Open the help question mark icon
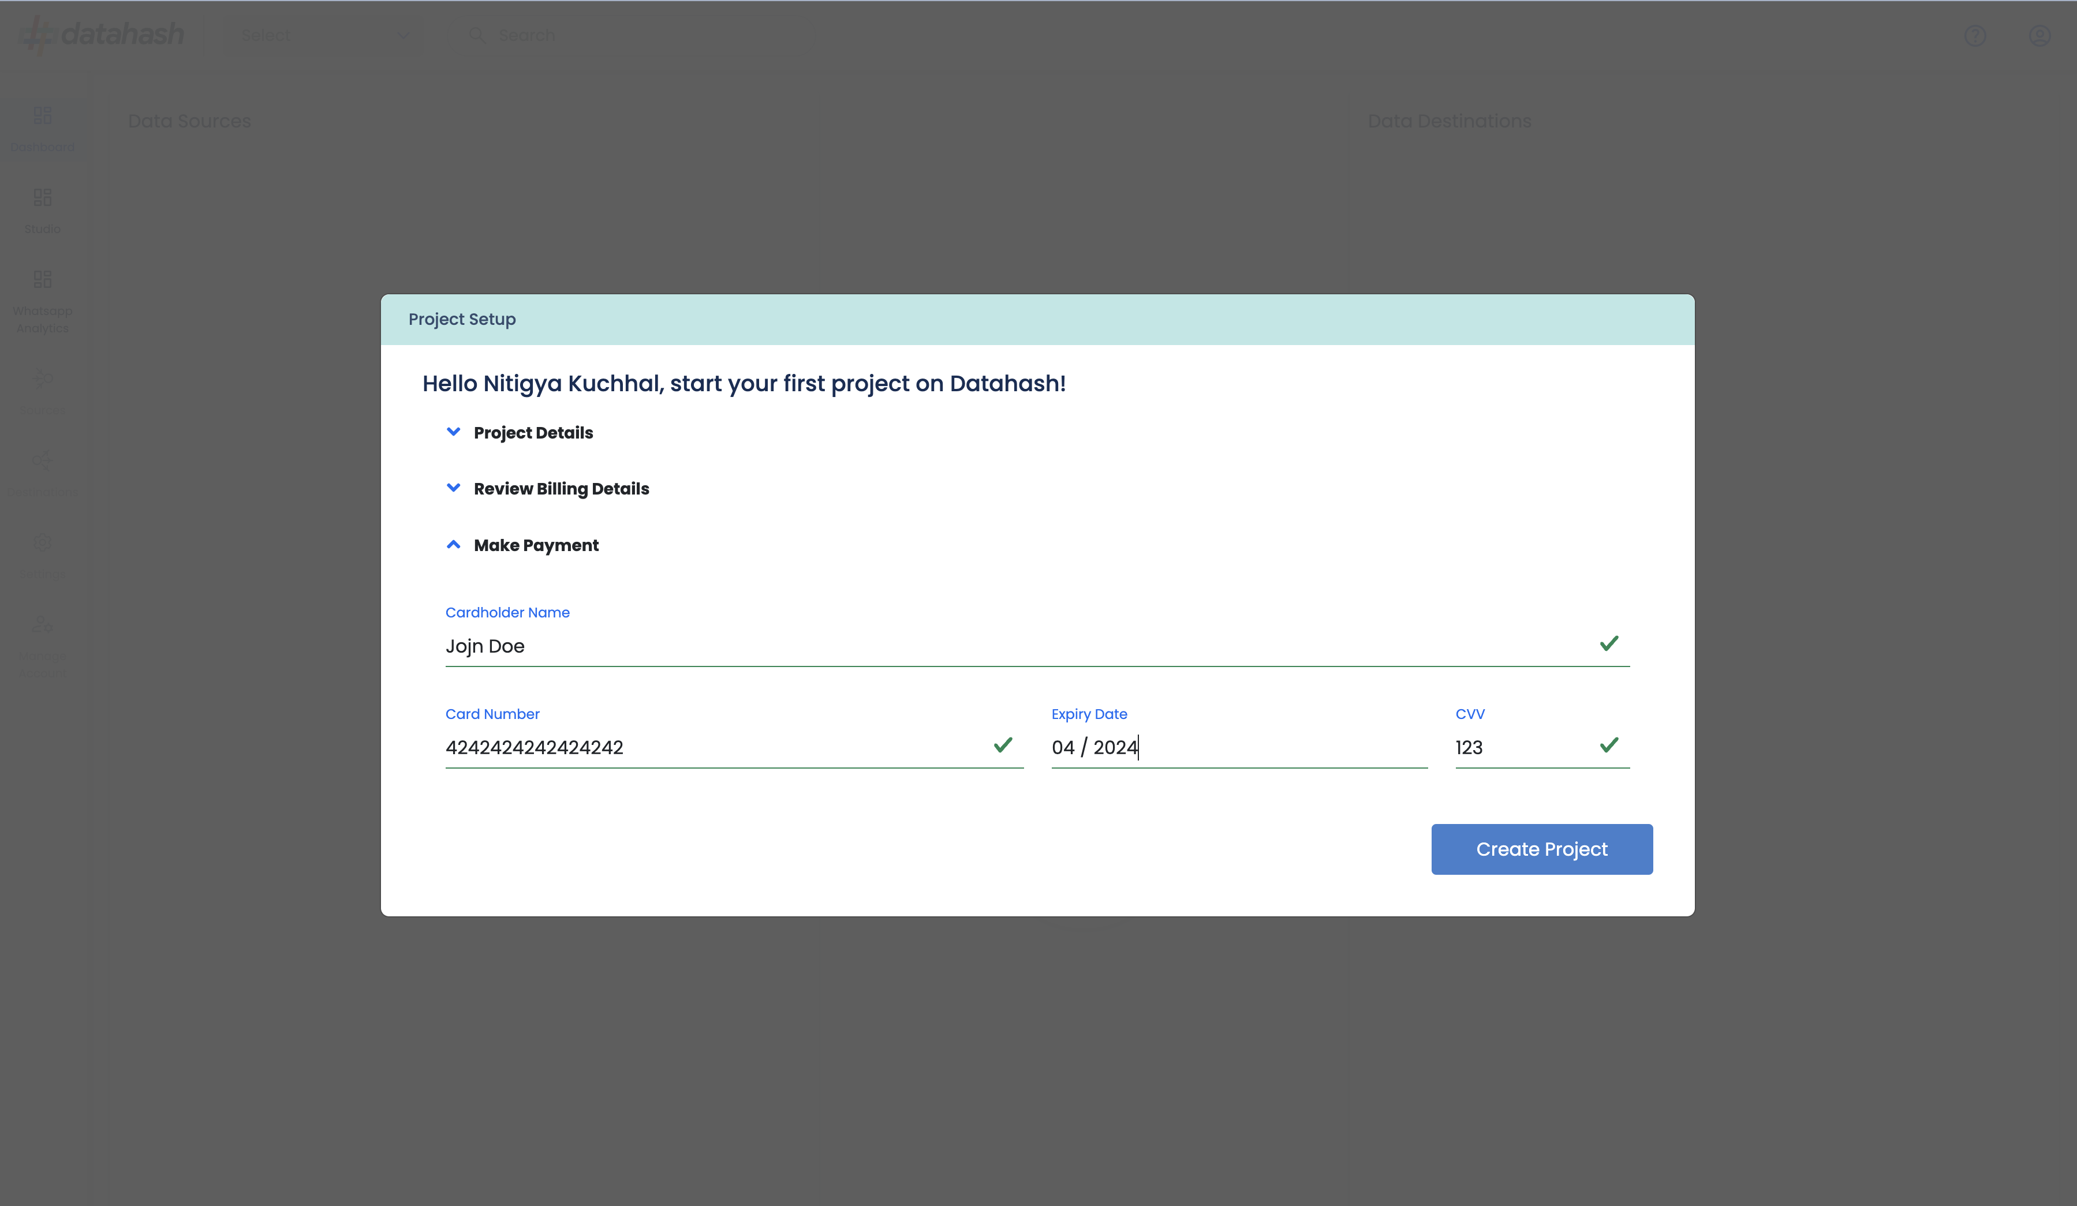The height and width of the screenshot is (1206, 2077). (1975, 35)
